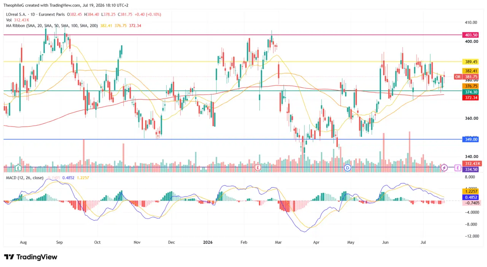Click the green earnings E marker near August
Image resolution: width=487 pixels, height=267 pixels.
[18, 167]
